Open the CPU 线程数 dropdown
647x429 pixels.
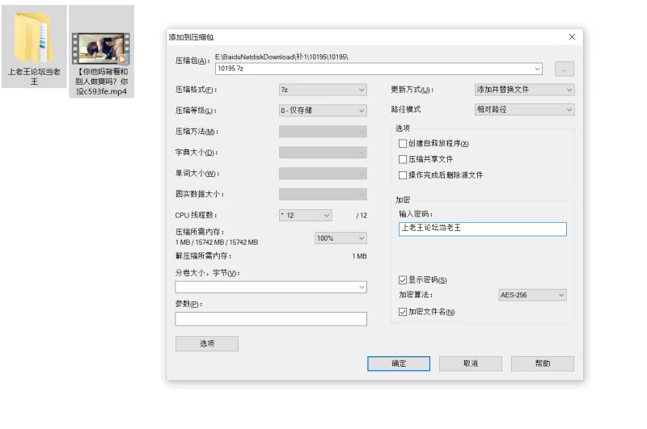(305, 216)
